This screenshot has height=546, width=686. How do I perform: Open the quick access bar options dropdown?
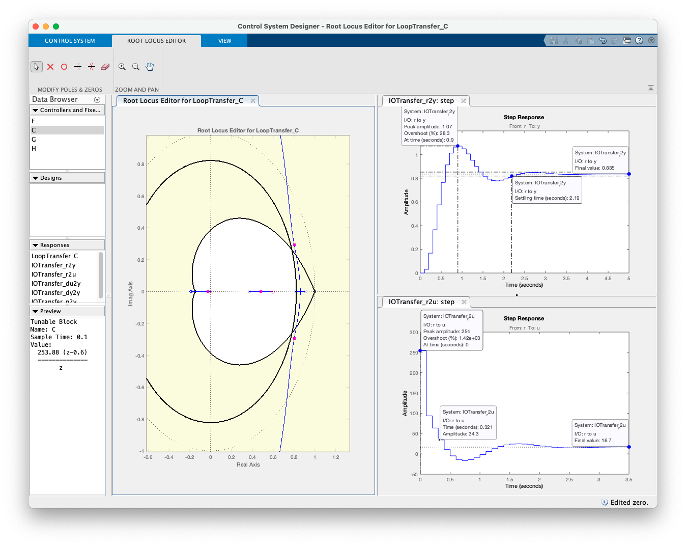(651, 40)
